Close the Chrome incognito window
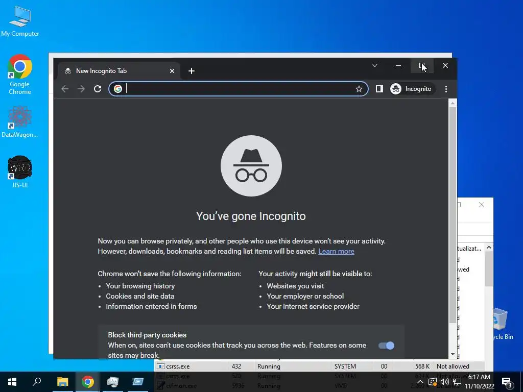 coord(445,65)
